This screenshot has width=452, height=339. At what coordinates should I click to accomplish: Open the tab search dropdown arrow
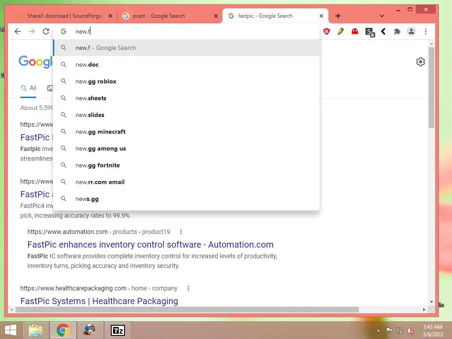pyautogui.click(x=382, y=16)
